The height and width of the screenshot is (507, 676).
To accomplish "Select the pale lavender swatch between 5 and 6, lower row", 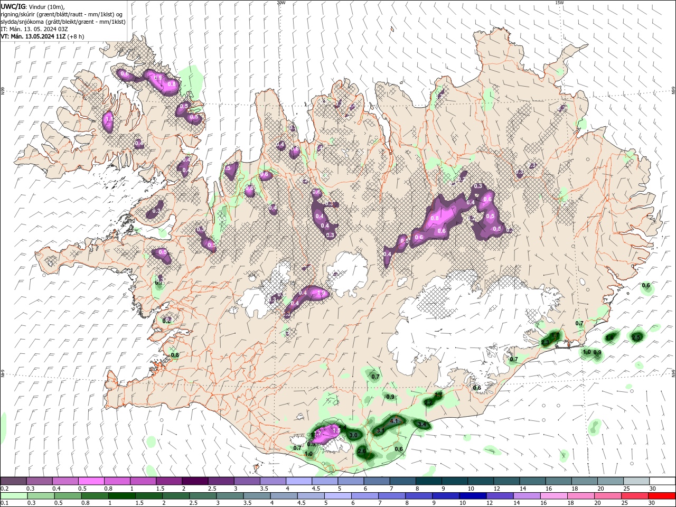I will (338, 496).
